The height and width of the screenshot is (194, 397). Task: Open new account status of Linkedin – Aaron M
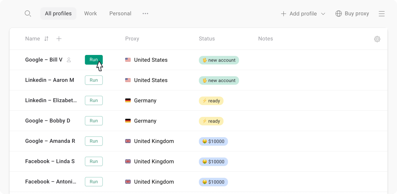click(219, 80)
